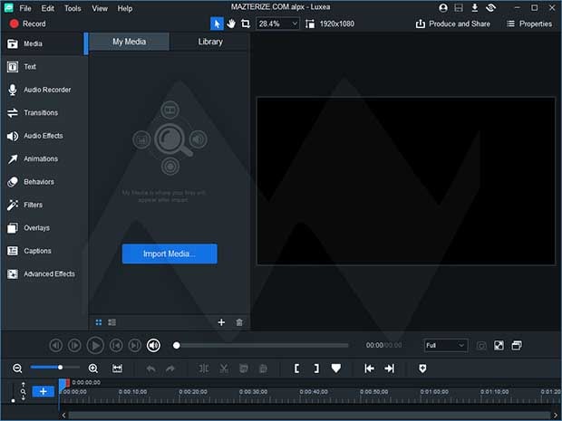Click the eye icon in title bar
This screenshot has width=562, height=421.
click(490, 8)
